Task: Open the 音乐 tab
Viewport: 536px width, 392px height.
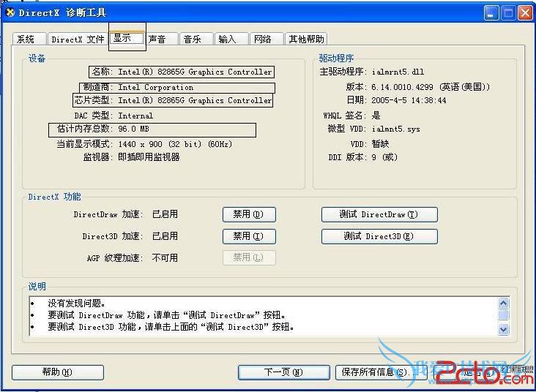Action: pyautogui.click(x=196, y=39)
